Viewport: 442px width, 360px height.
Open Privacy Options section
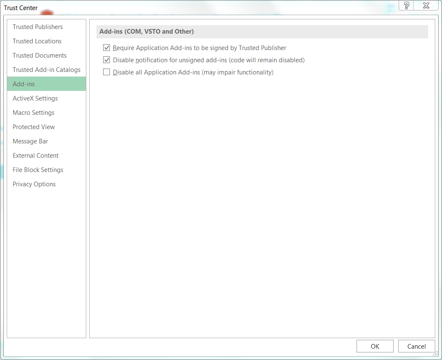(34, 184)
